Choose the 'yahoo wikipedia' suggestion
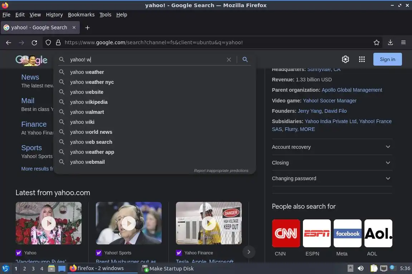 [x=154, y=102]
